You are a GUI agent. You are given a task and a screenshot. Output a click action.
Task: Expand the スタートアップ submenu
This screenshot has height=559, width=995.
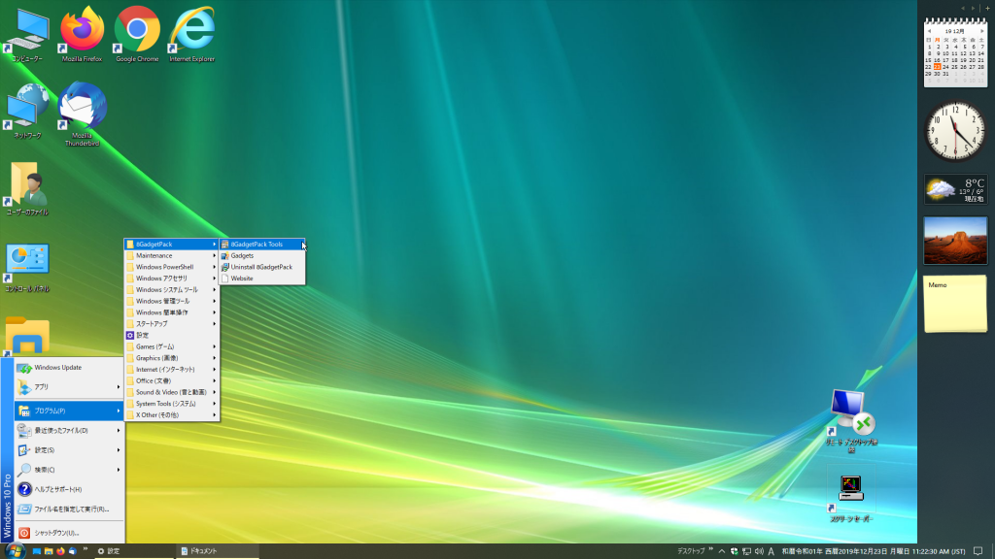pos(171,324)
